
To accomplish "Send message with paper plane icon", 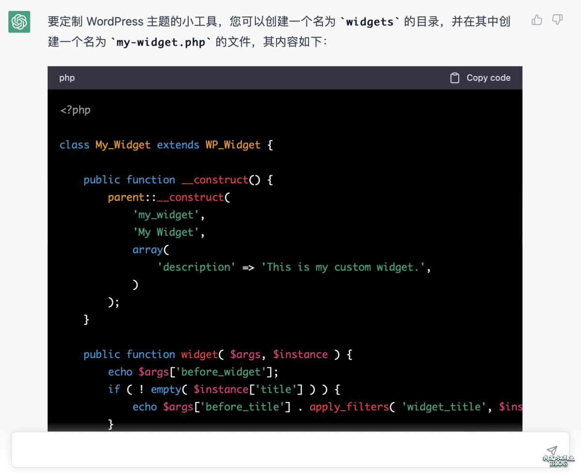I will [551, 450].
